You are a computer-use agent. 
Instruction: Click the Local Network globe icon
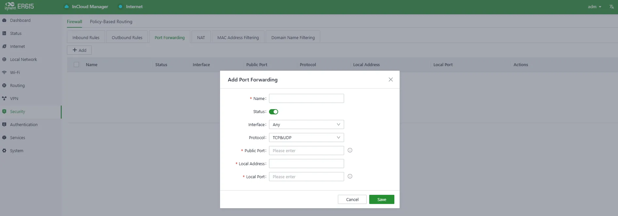[4, 59]
